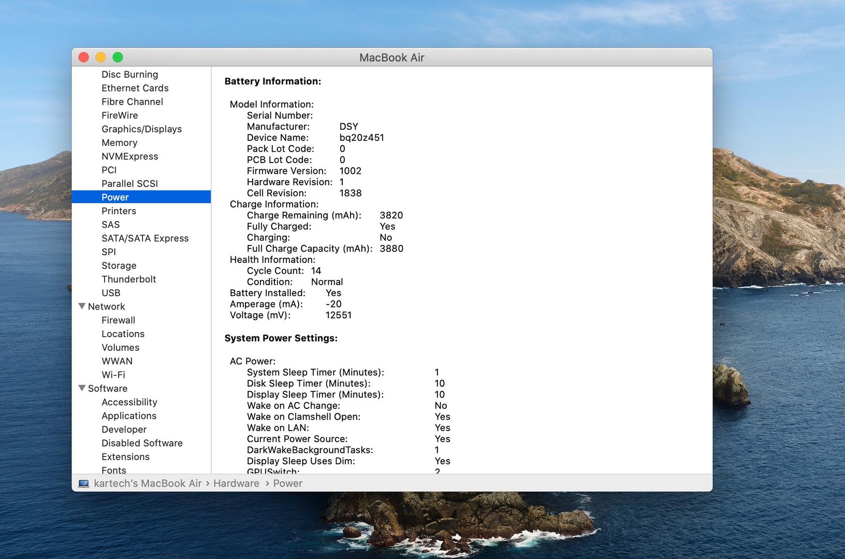Click the laptop icon in the path bar
845x559 pixels.
(83, 483)
